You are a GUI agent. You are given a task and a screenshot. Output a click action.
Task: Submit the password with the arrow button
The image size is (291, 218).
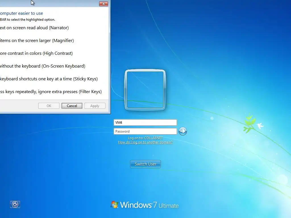point(183,131)
